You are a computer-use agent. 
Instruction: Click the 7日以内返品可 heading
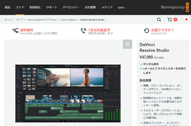99,30
